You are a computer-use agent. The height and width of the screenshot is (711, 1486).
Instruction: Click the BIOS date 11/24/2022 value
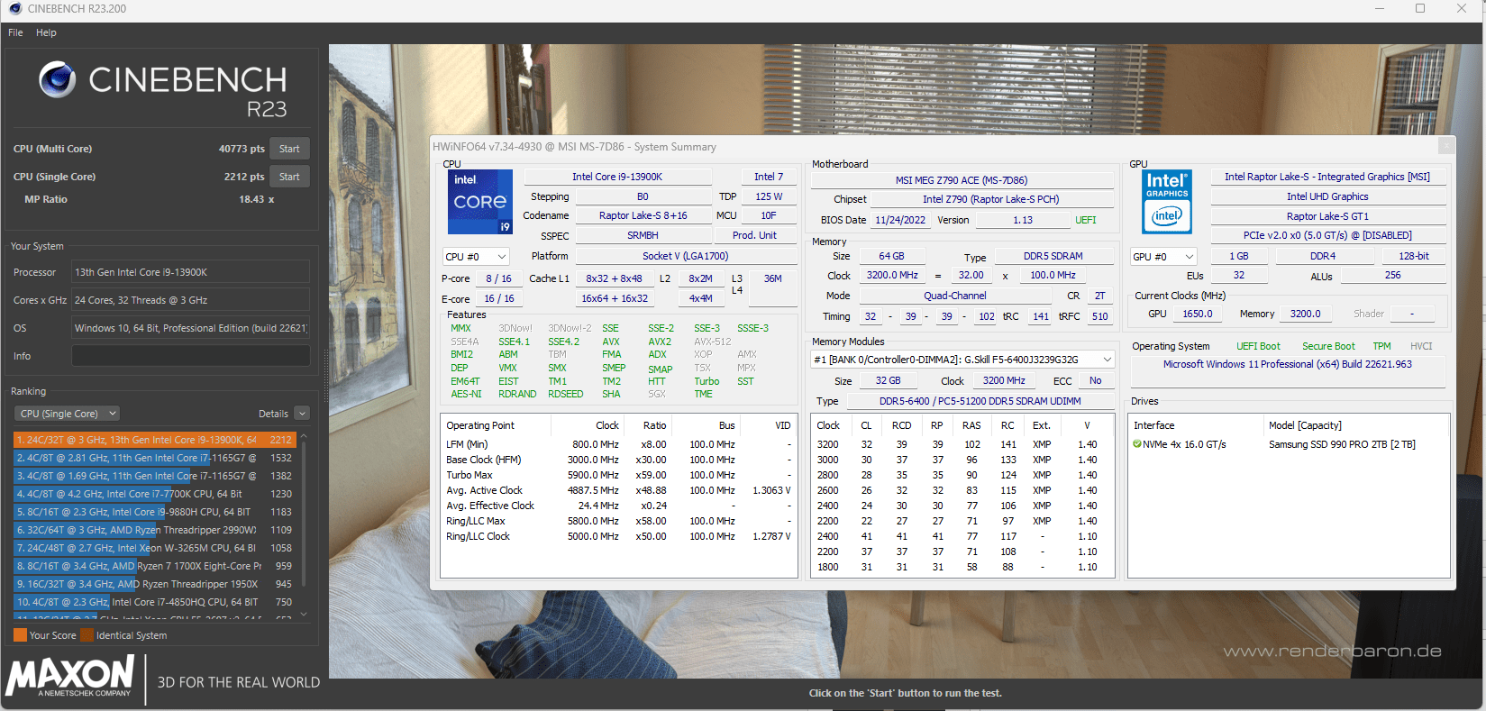point(900,220)
